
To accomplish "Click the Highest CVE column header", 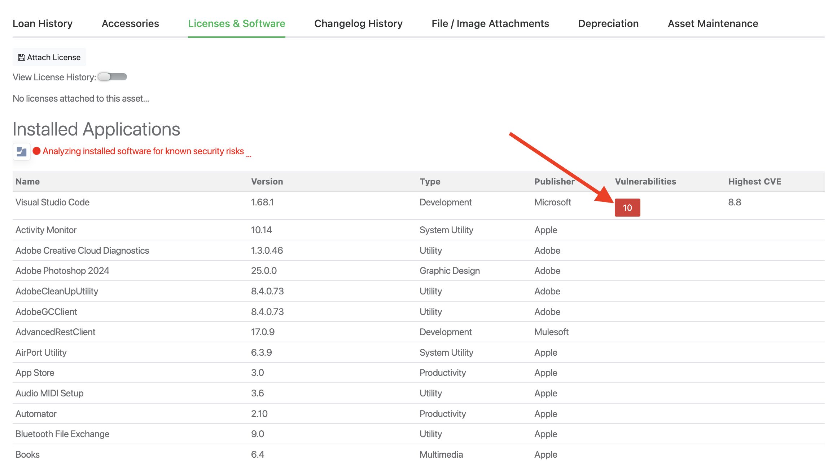I will (755, 182).
